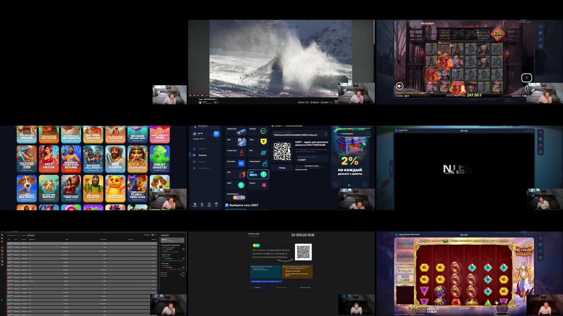
Task: Choose Ozon Bank payment method
Action: (x=236, y=163)
